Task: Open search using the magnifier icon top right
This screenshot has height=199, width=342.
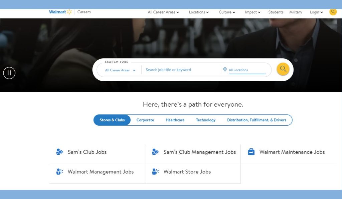Action: 333,12
